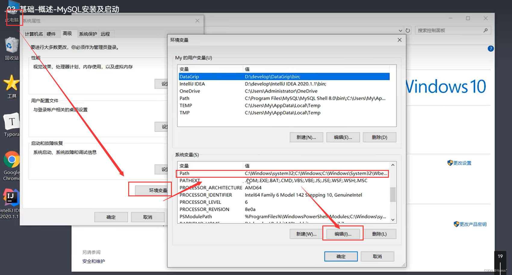This screenshot has height=275, width=512.
Task: Close the 系统属性 dialog
Action: [197, 21]
